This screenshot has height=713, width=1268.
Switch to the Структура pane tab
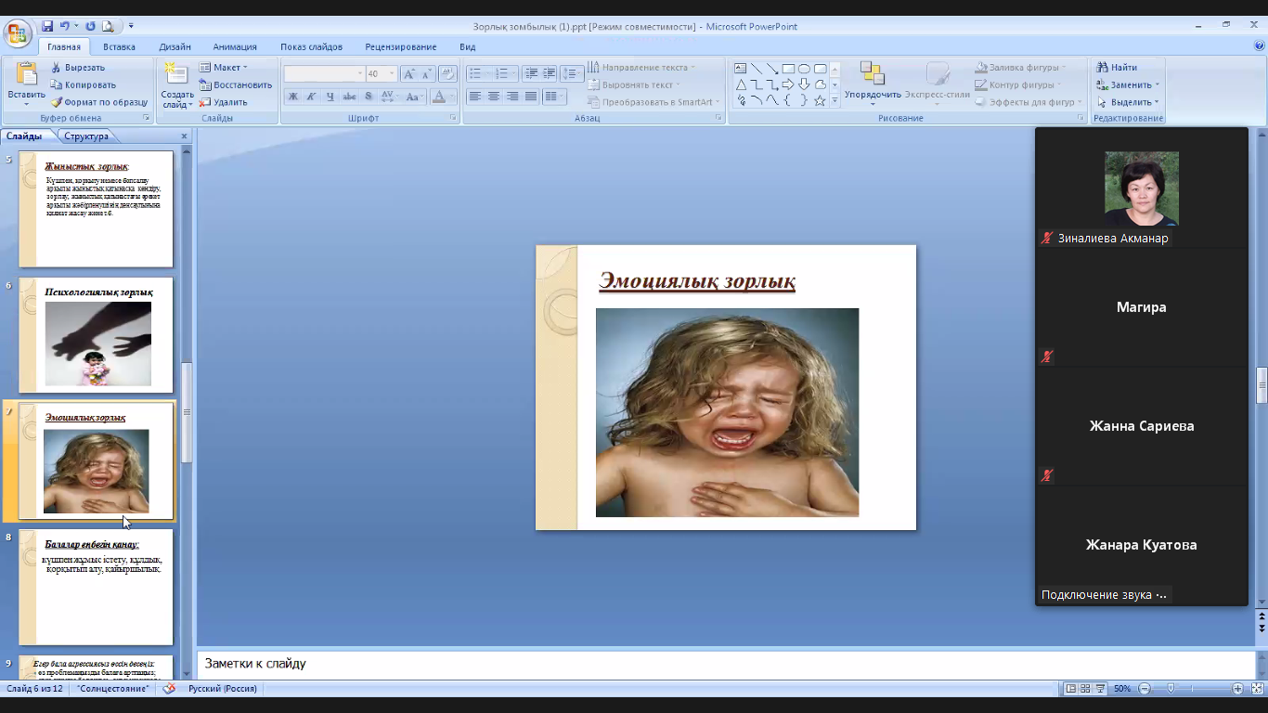pyautogui.click(x=86, y=136)
